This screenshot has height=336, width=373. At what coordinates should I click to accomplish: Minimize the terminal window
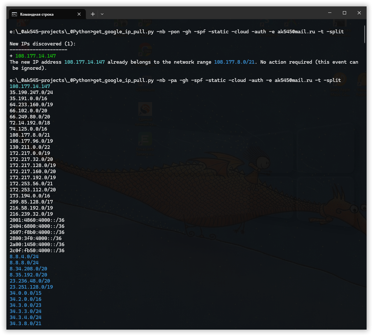[x=330, y=13]
